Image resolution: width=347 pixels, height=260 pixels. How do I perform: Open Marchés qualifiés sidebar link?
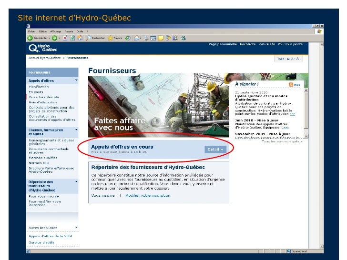click(x=43, y=158)
